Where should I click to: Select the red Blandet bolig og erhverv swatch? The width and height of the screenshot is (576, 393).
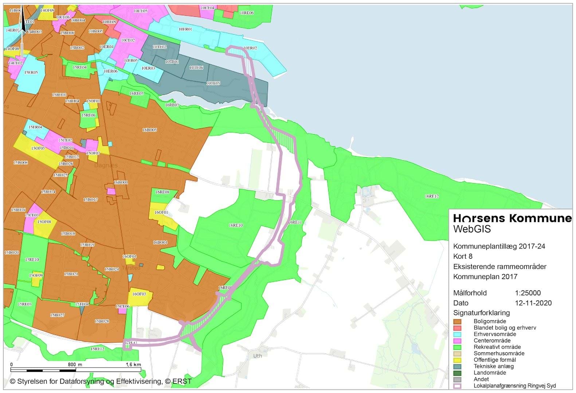(457, 328)
